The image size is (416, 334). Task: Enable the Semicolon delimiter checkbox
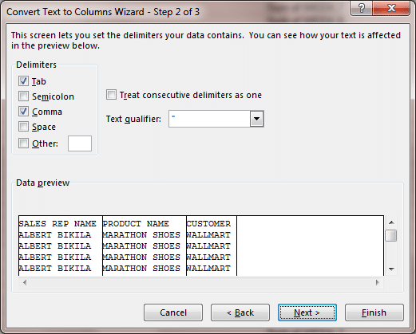(x=23, y=96)
